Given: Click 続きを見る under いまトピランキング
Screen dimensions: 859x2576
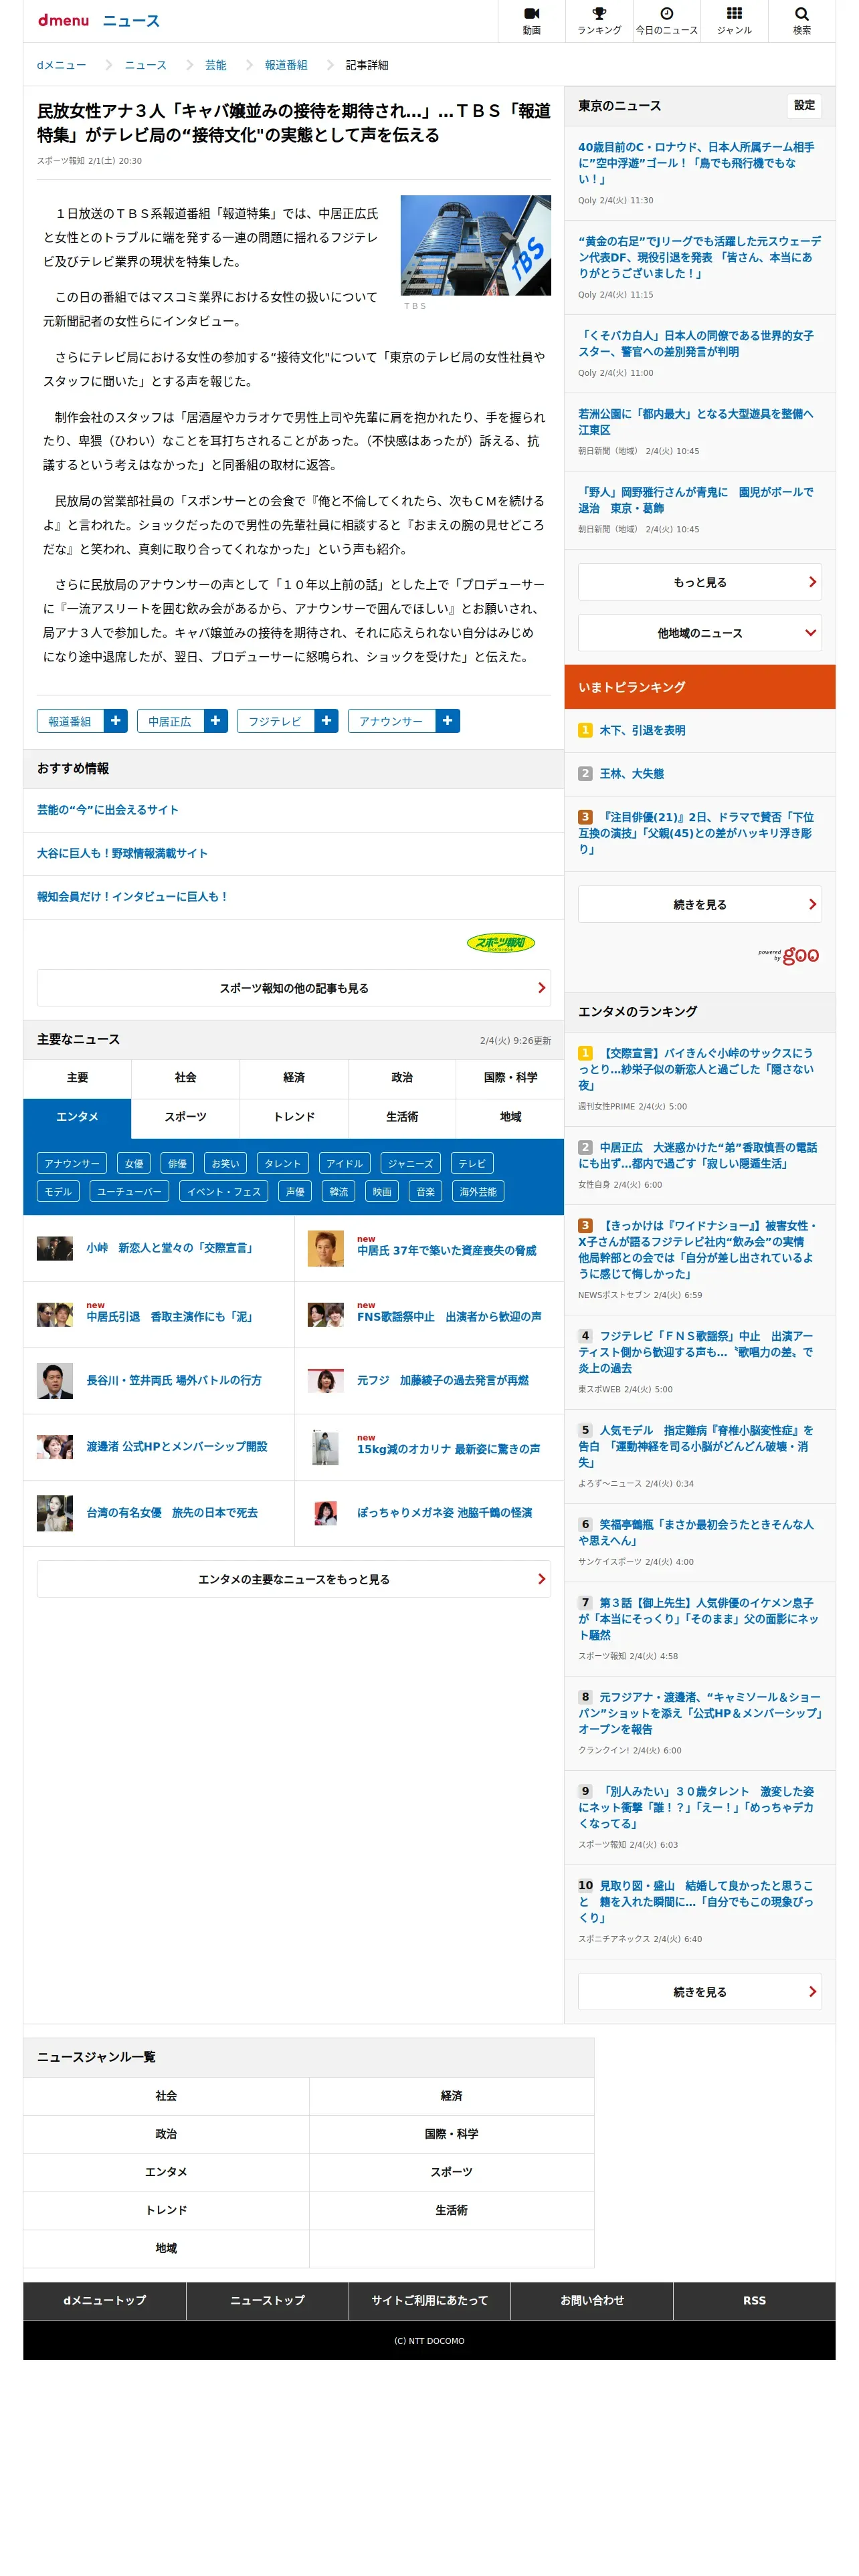Looking at the screenshot, I should 699,904.
